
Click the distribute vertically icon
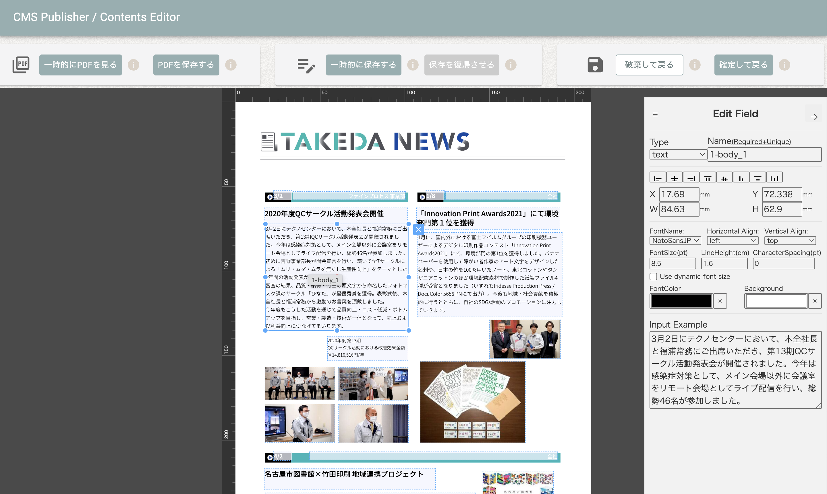point(758,177)
